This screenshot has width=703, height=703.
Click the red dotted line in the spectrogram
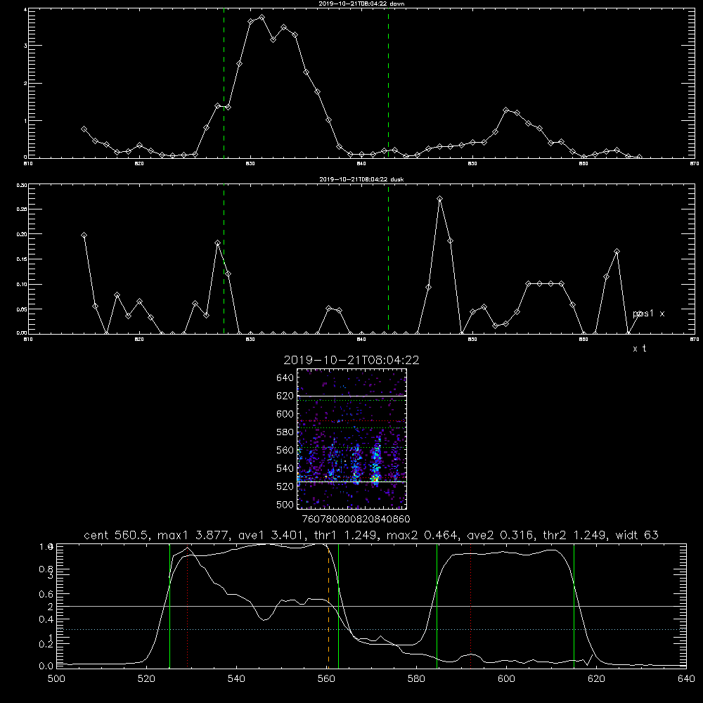[x=352, y=421]
